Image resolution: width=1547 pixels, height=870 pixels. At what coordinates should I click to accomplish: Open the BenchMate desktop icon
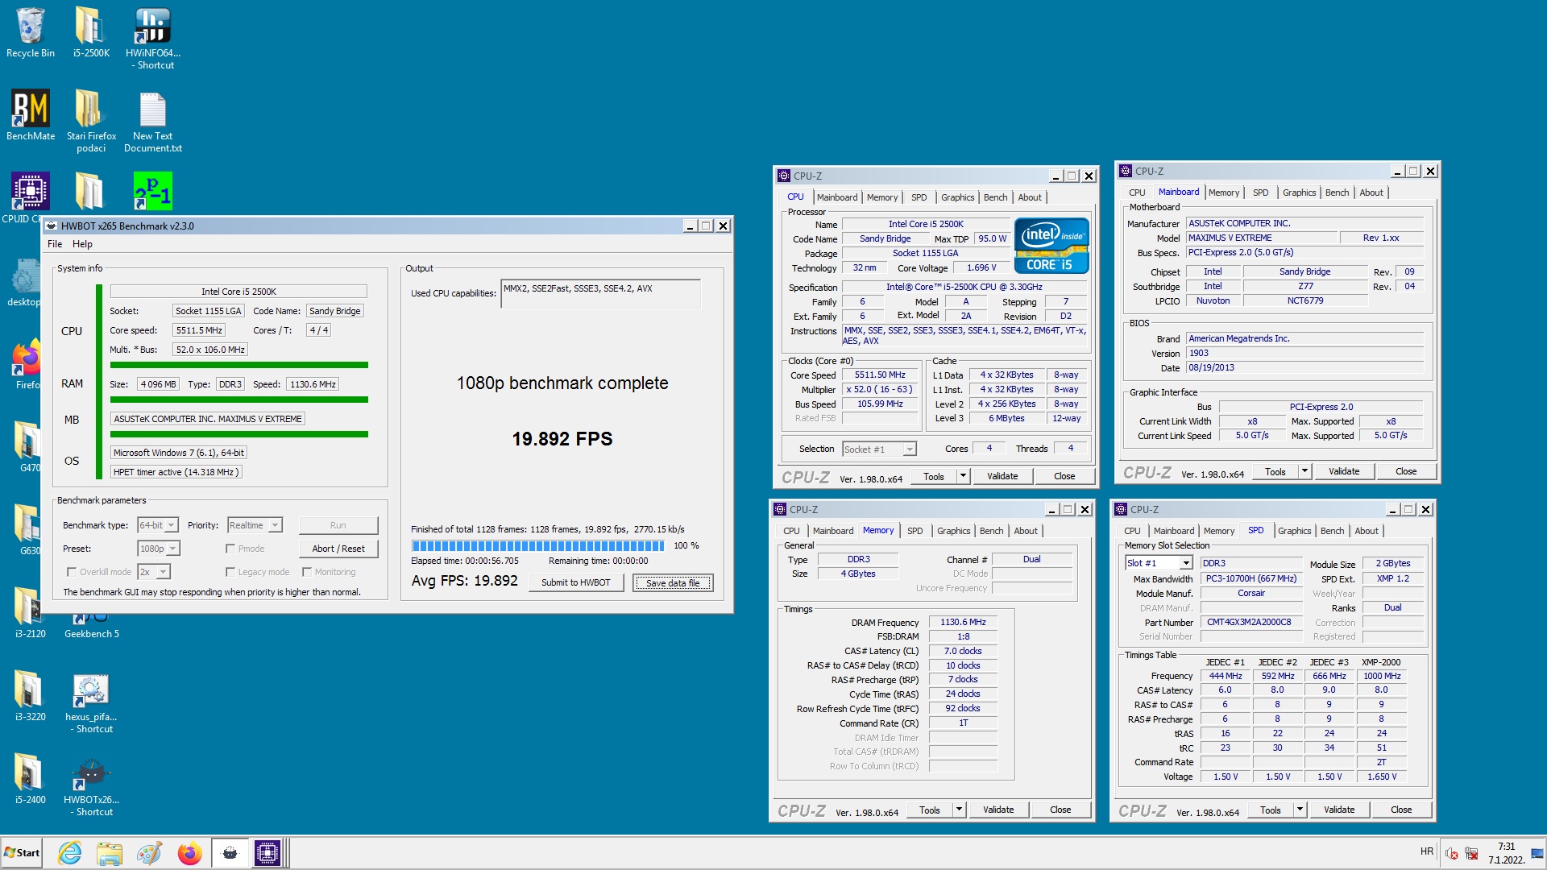(x=31, y=115)
